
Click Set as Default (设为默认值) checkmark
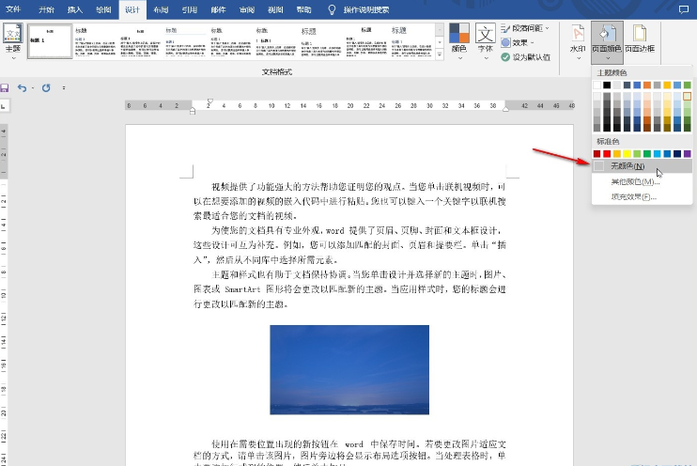coord(505,57)
